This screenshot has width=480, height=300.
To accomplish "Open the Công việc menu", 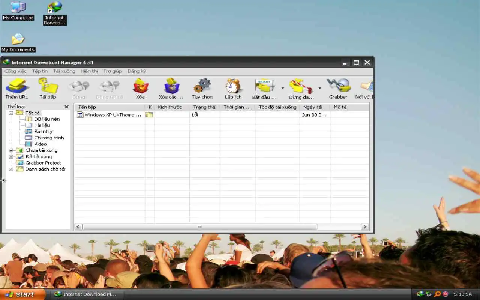I will [x=15, y=71].
